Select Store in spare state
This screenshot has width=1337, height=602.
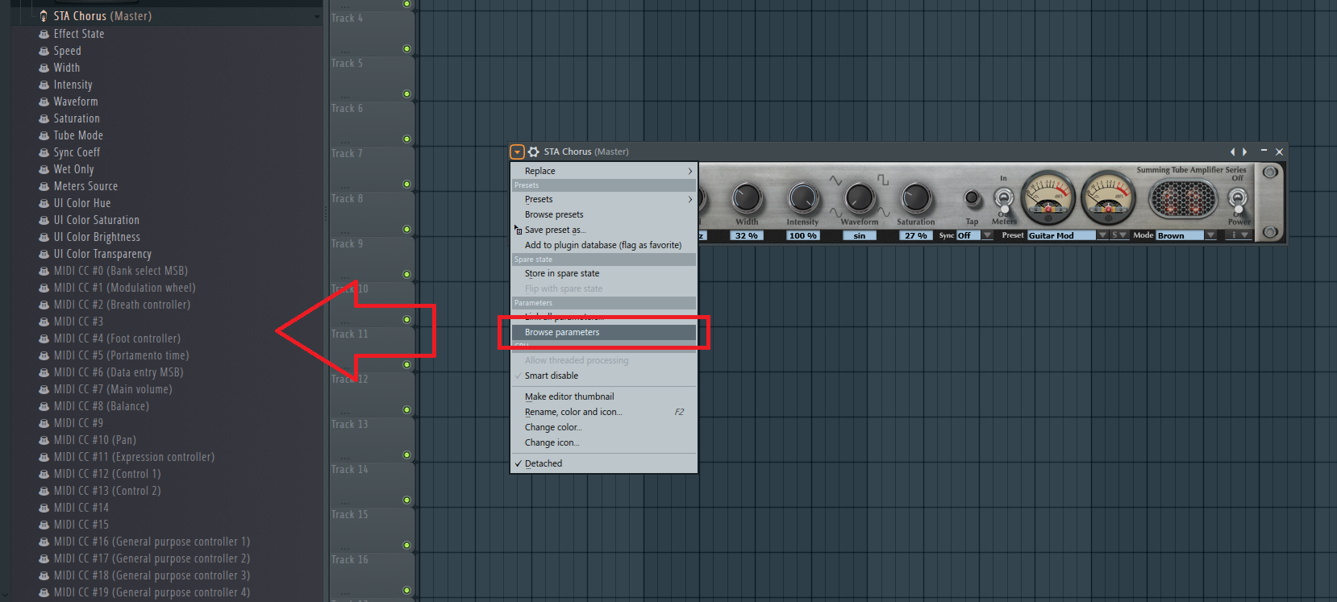(x=604, y=273)
